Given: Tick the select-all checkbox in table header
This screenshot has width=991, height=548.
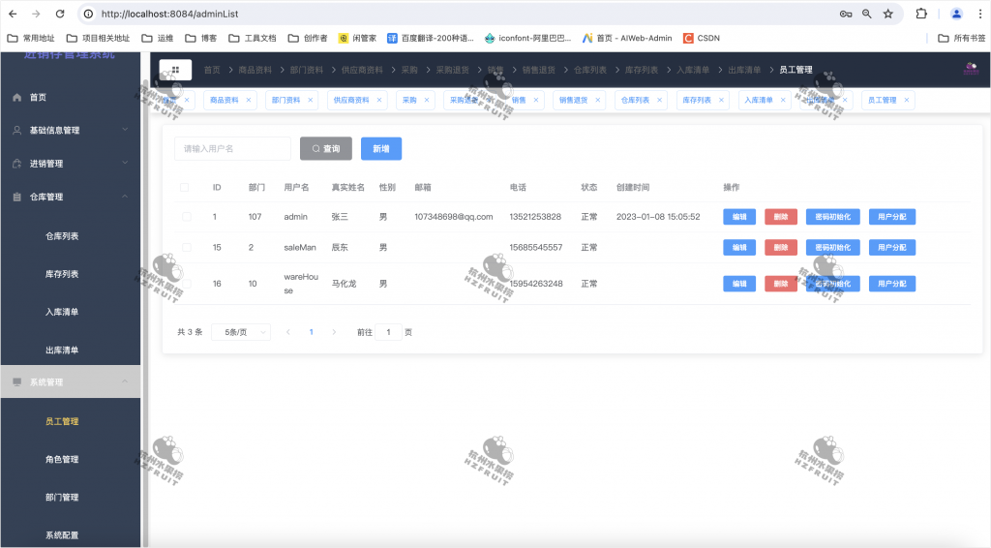Looking at the screenshot, I should coord(185,187).
